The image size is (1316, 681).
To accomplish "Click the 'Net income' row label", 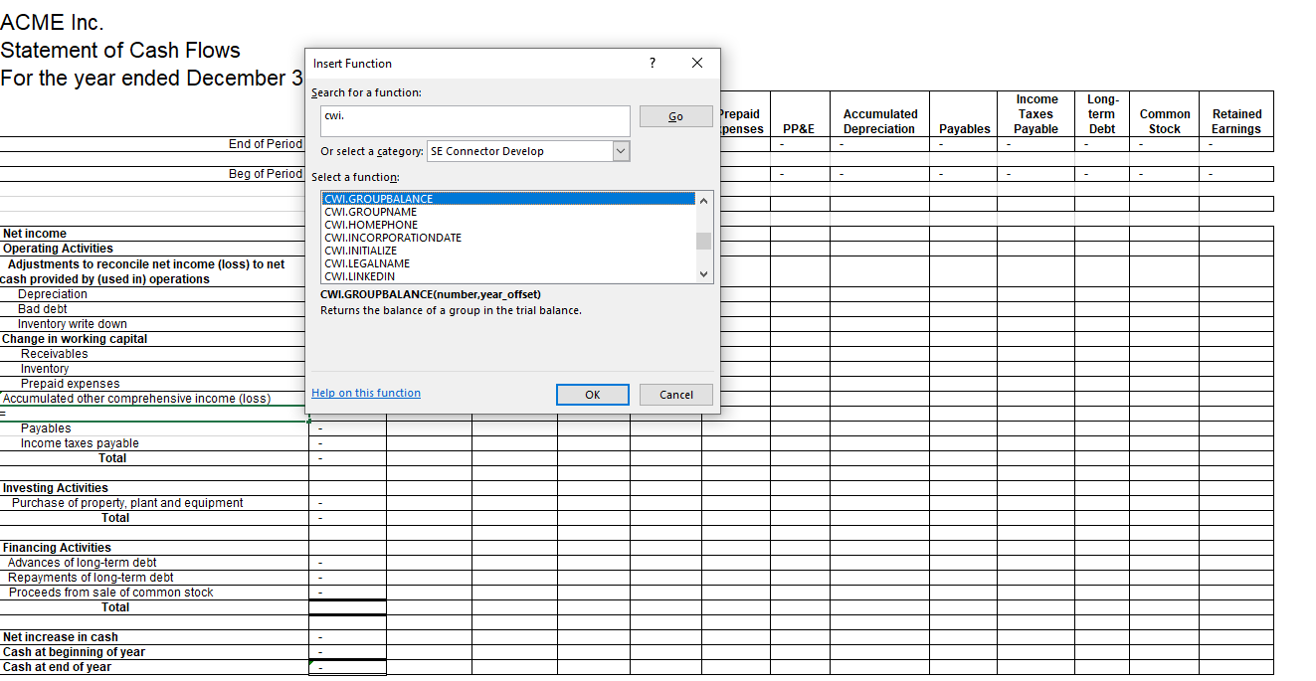I will (36, 233).
